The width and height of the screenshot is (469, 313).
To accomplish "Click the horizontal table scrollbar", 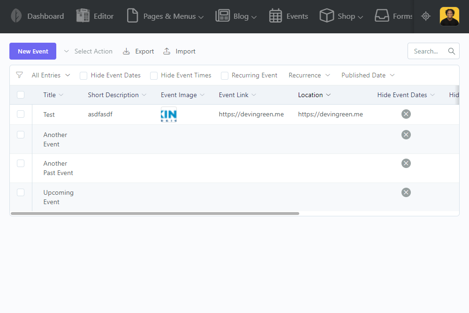I will point(155,214).
